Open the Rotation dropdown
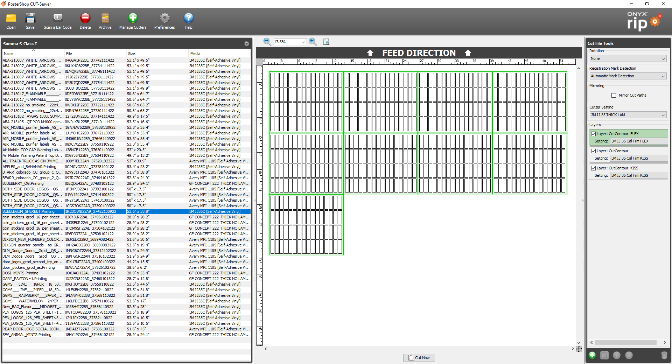 tap(628, 59)
